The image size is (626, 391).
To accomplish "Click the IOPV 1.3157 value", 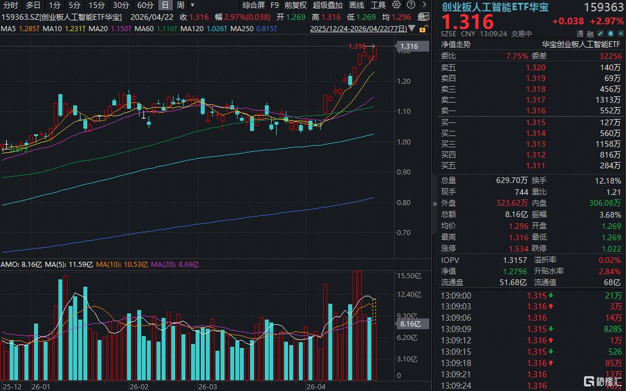I will [x=516, y=260].
